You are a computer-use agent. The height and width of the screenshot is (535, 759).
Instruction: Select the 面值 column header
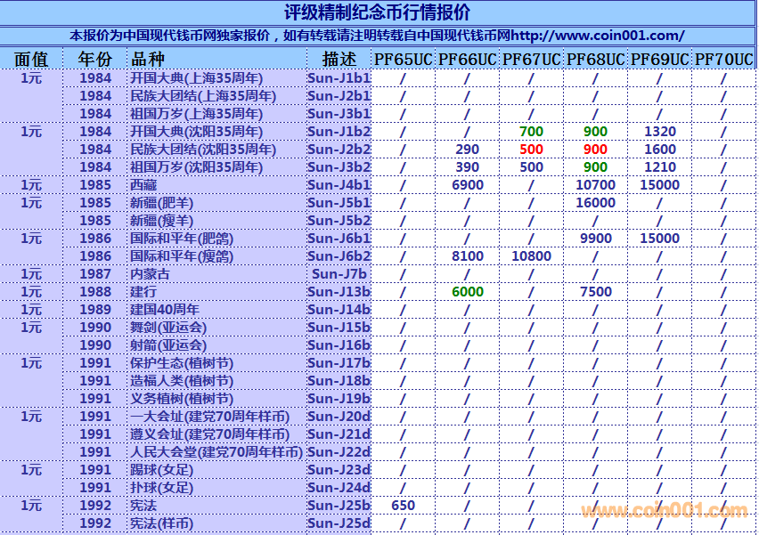[x=31, y=60]
